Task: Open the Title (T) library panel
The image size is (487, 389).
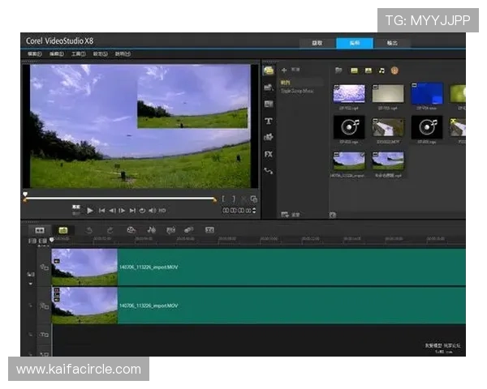Action: pos(269,121)
